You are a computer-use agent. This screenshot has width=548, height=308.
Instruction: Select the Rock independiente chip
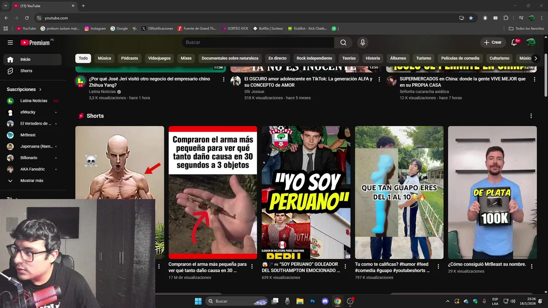314,58
